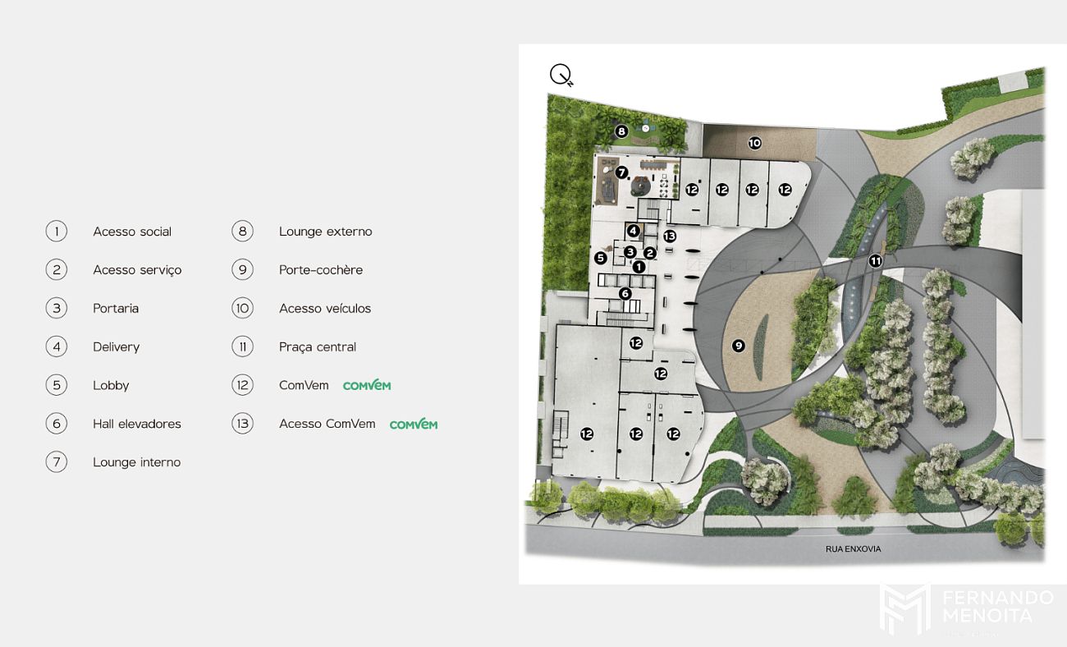Select map marker 7 in the indoor lounge
Image resolution: width=1067 pixels, height=647 pixels.
pos(621,172)
